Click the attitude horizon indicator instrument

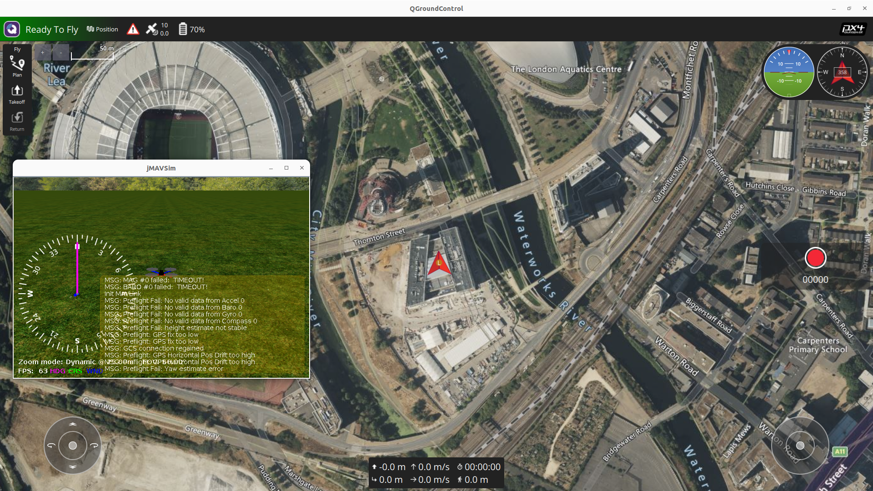(789, 72)
